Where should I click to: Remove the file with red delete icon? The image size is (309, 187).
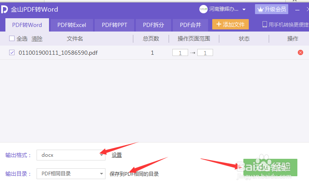300,52
